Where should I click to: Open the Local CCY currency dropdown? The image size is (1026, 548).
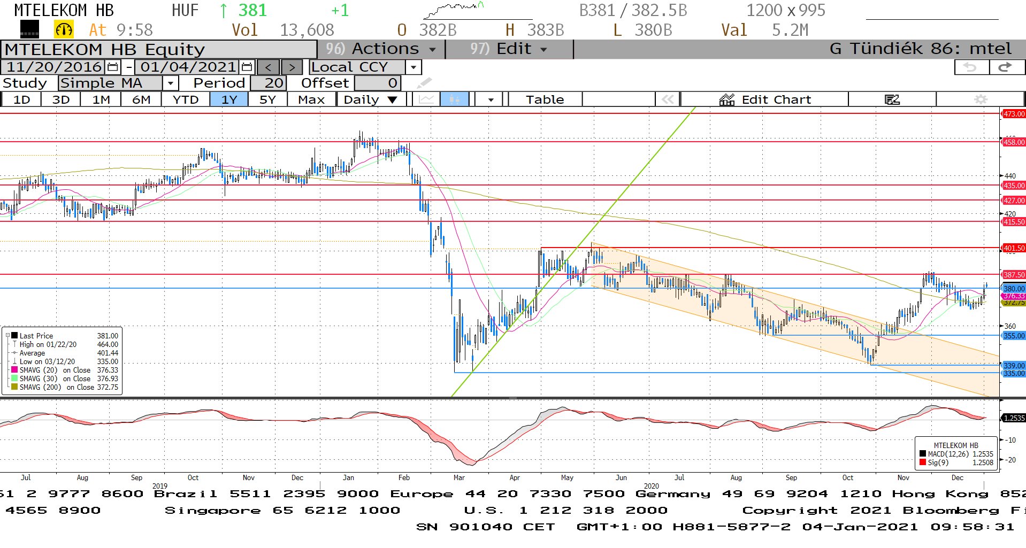point(413,67)
